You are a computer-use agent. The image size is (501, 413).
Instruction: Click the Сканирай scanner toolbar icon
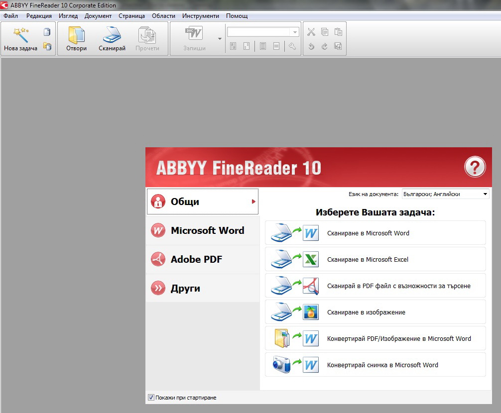coord(112,35)
